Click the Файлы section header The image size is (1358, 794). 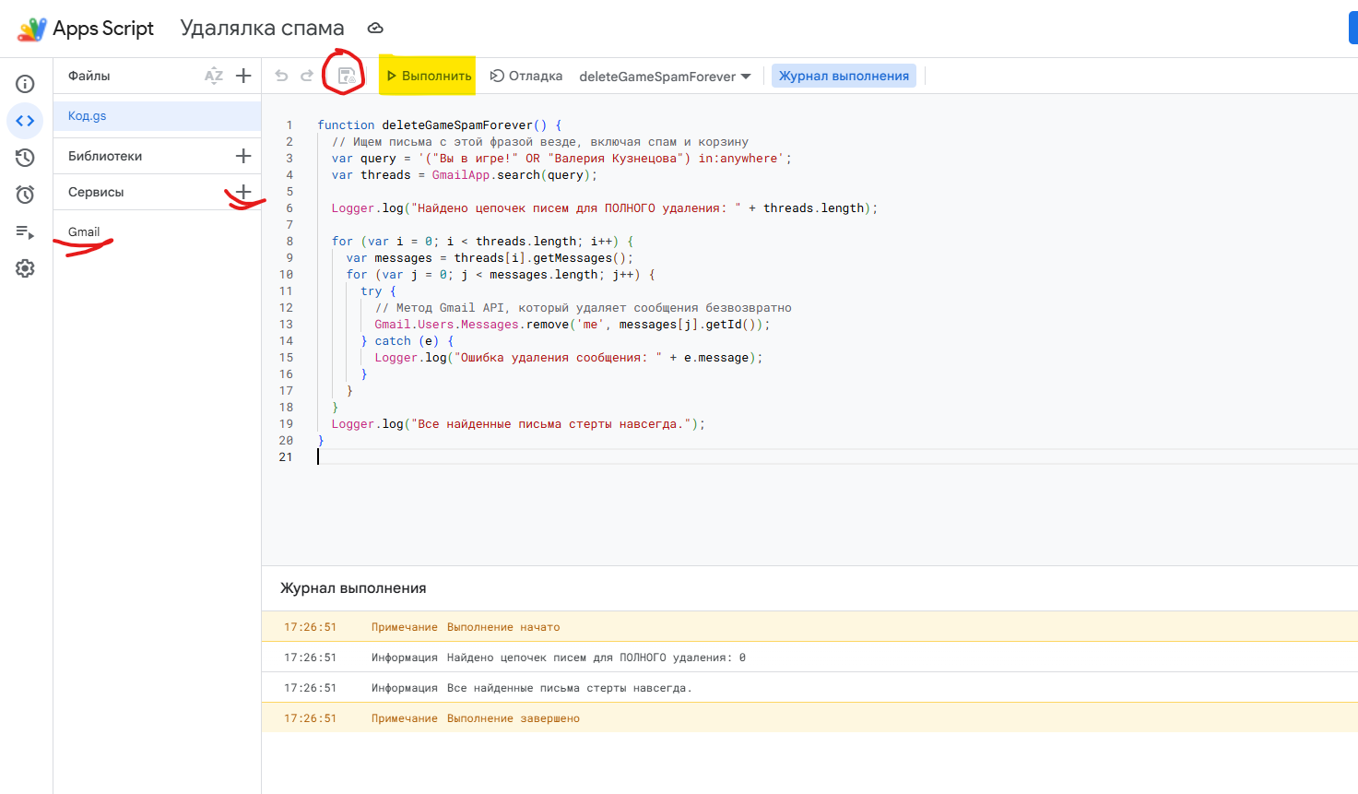pos(89,76)
